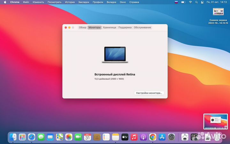The height and width of the screenshot is (144, 230).
Task: Switch to Google Chrome in Dock
Action: [x=153, y=137]
